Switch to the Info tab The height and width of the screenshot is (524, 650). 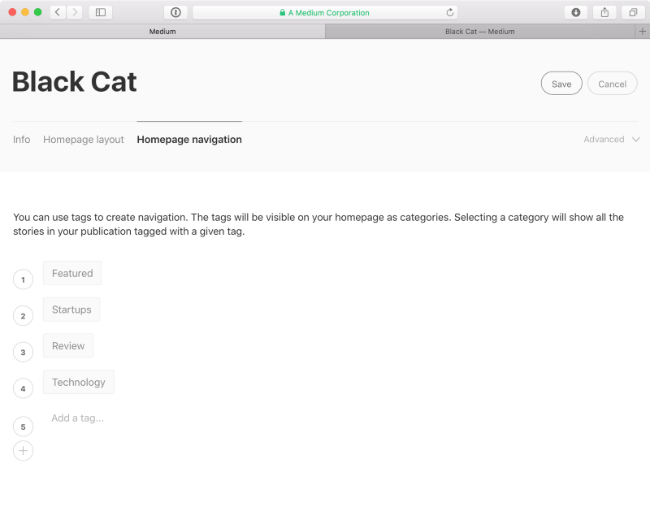(22, 140)
